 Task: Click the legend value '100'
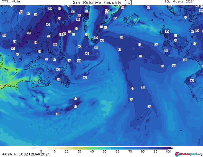coord(168,151)
